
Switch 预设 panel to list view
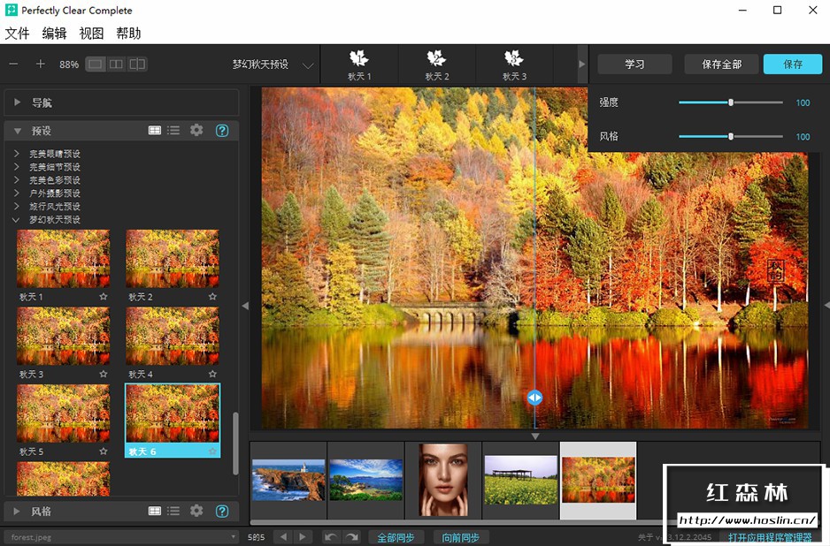(x=173, y=130)
